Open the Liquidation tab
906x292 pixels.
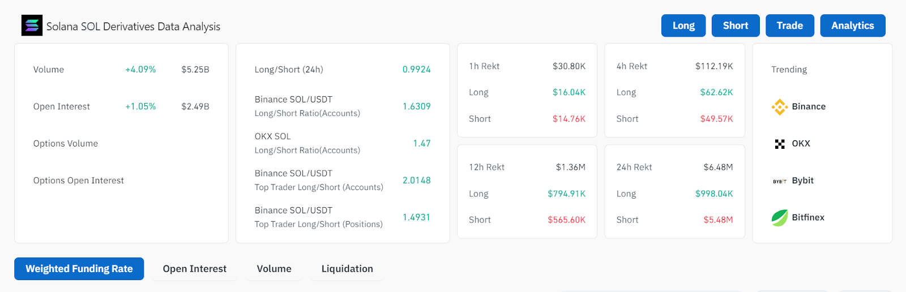(x=347, y=269)
